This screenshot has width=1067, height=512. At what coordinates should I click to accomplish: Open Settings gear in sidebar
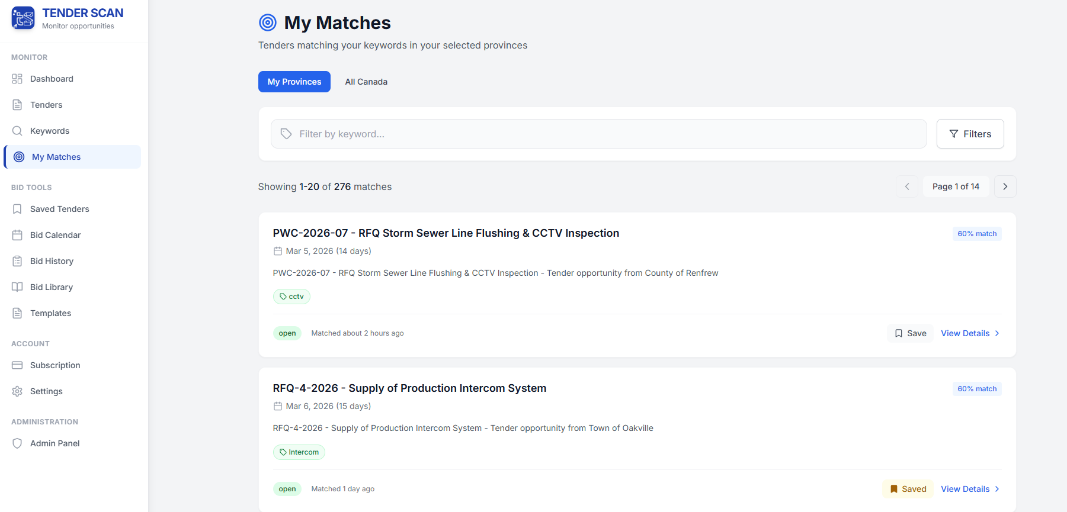coord(46,391)
